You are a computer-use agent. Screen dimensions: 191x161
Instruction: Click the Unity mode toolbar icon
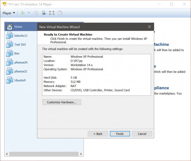pyautogui.click(x=60, y=13)
